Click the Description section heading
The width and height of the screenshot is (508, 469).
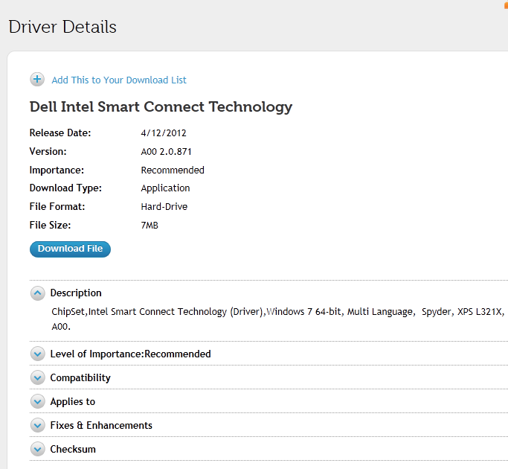[76, 293]
